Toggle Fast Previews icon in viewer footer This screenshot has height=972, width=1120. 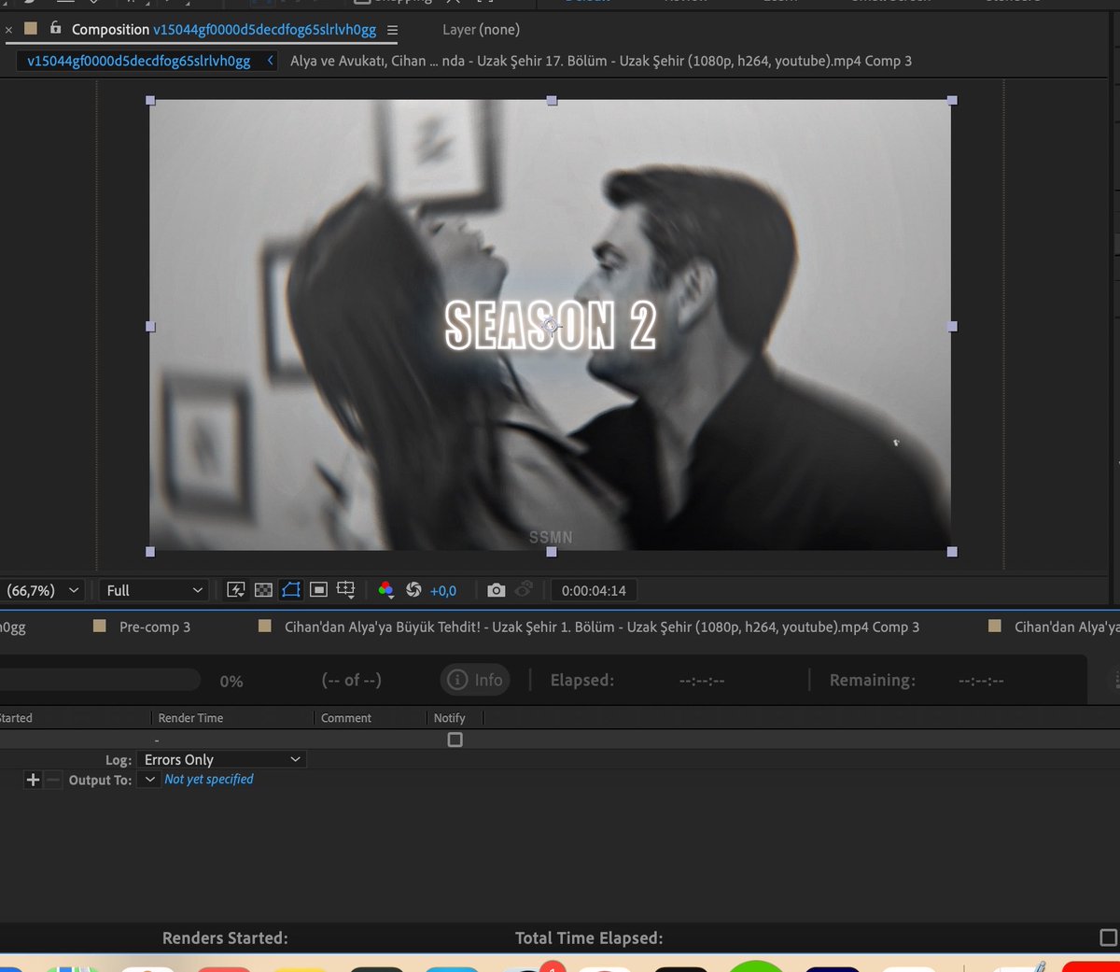point(236,590)
